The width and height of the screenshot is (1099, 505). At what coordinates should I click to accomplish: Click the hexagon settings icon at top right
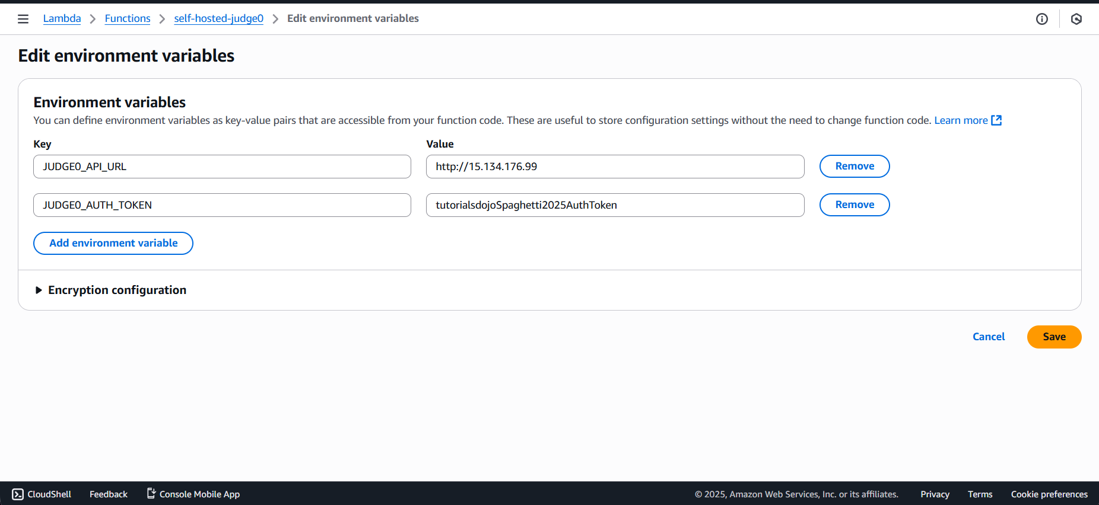click(x=1076, y=19)
